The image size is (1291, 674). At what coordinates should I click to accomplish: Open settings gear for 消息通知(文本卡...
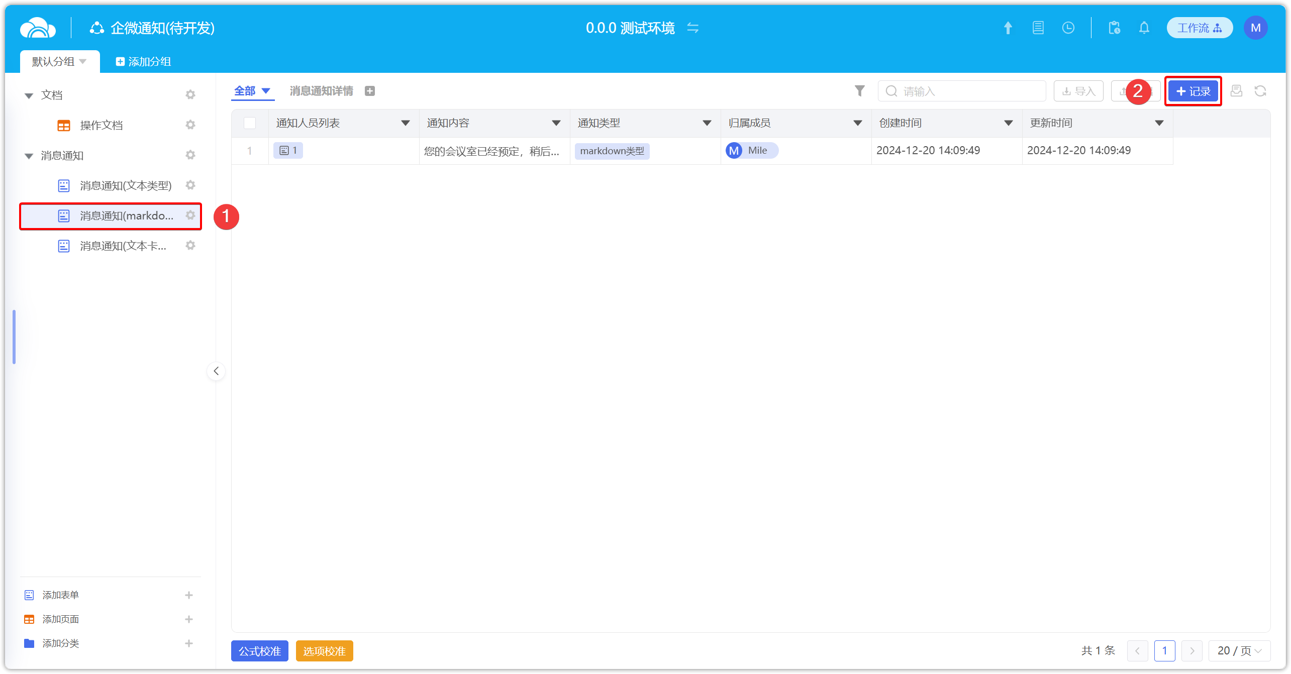(190, 245)
